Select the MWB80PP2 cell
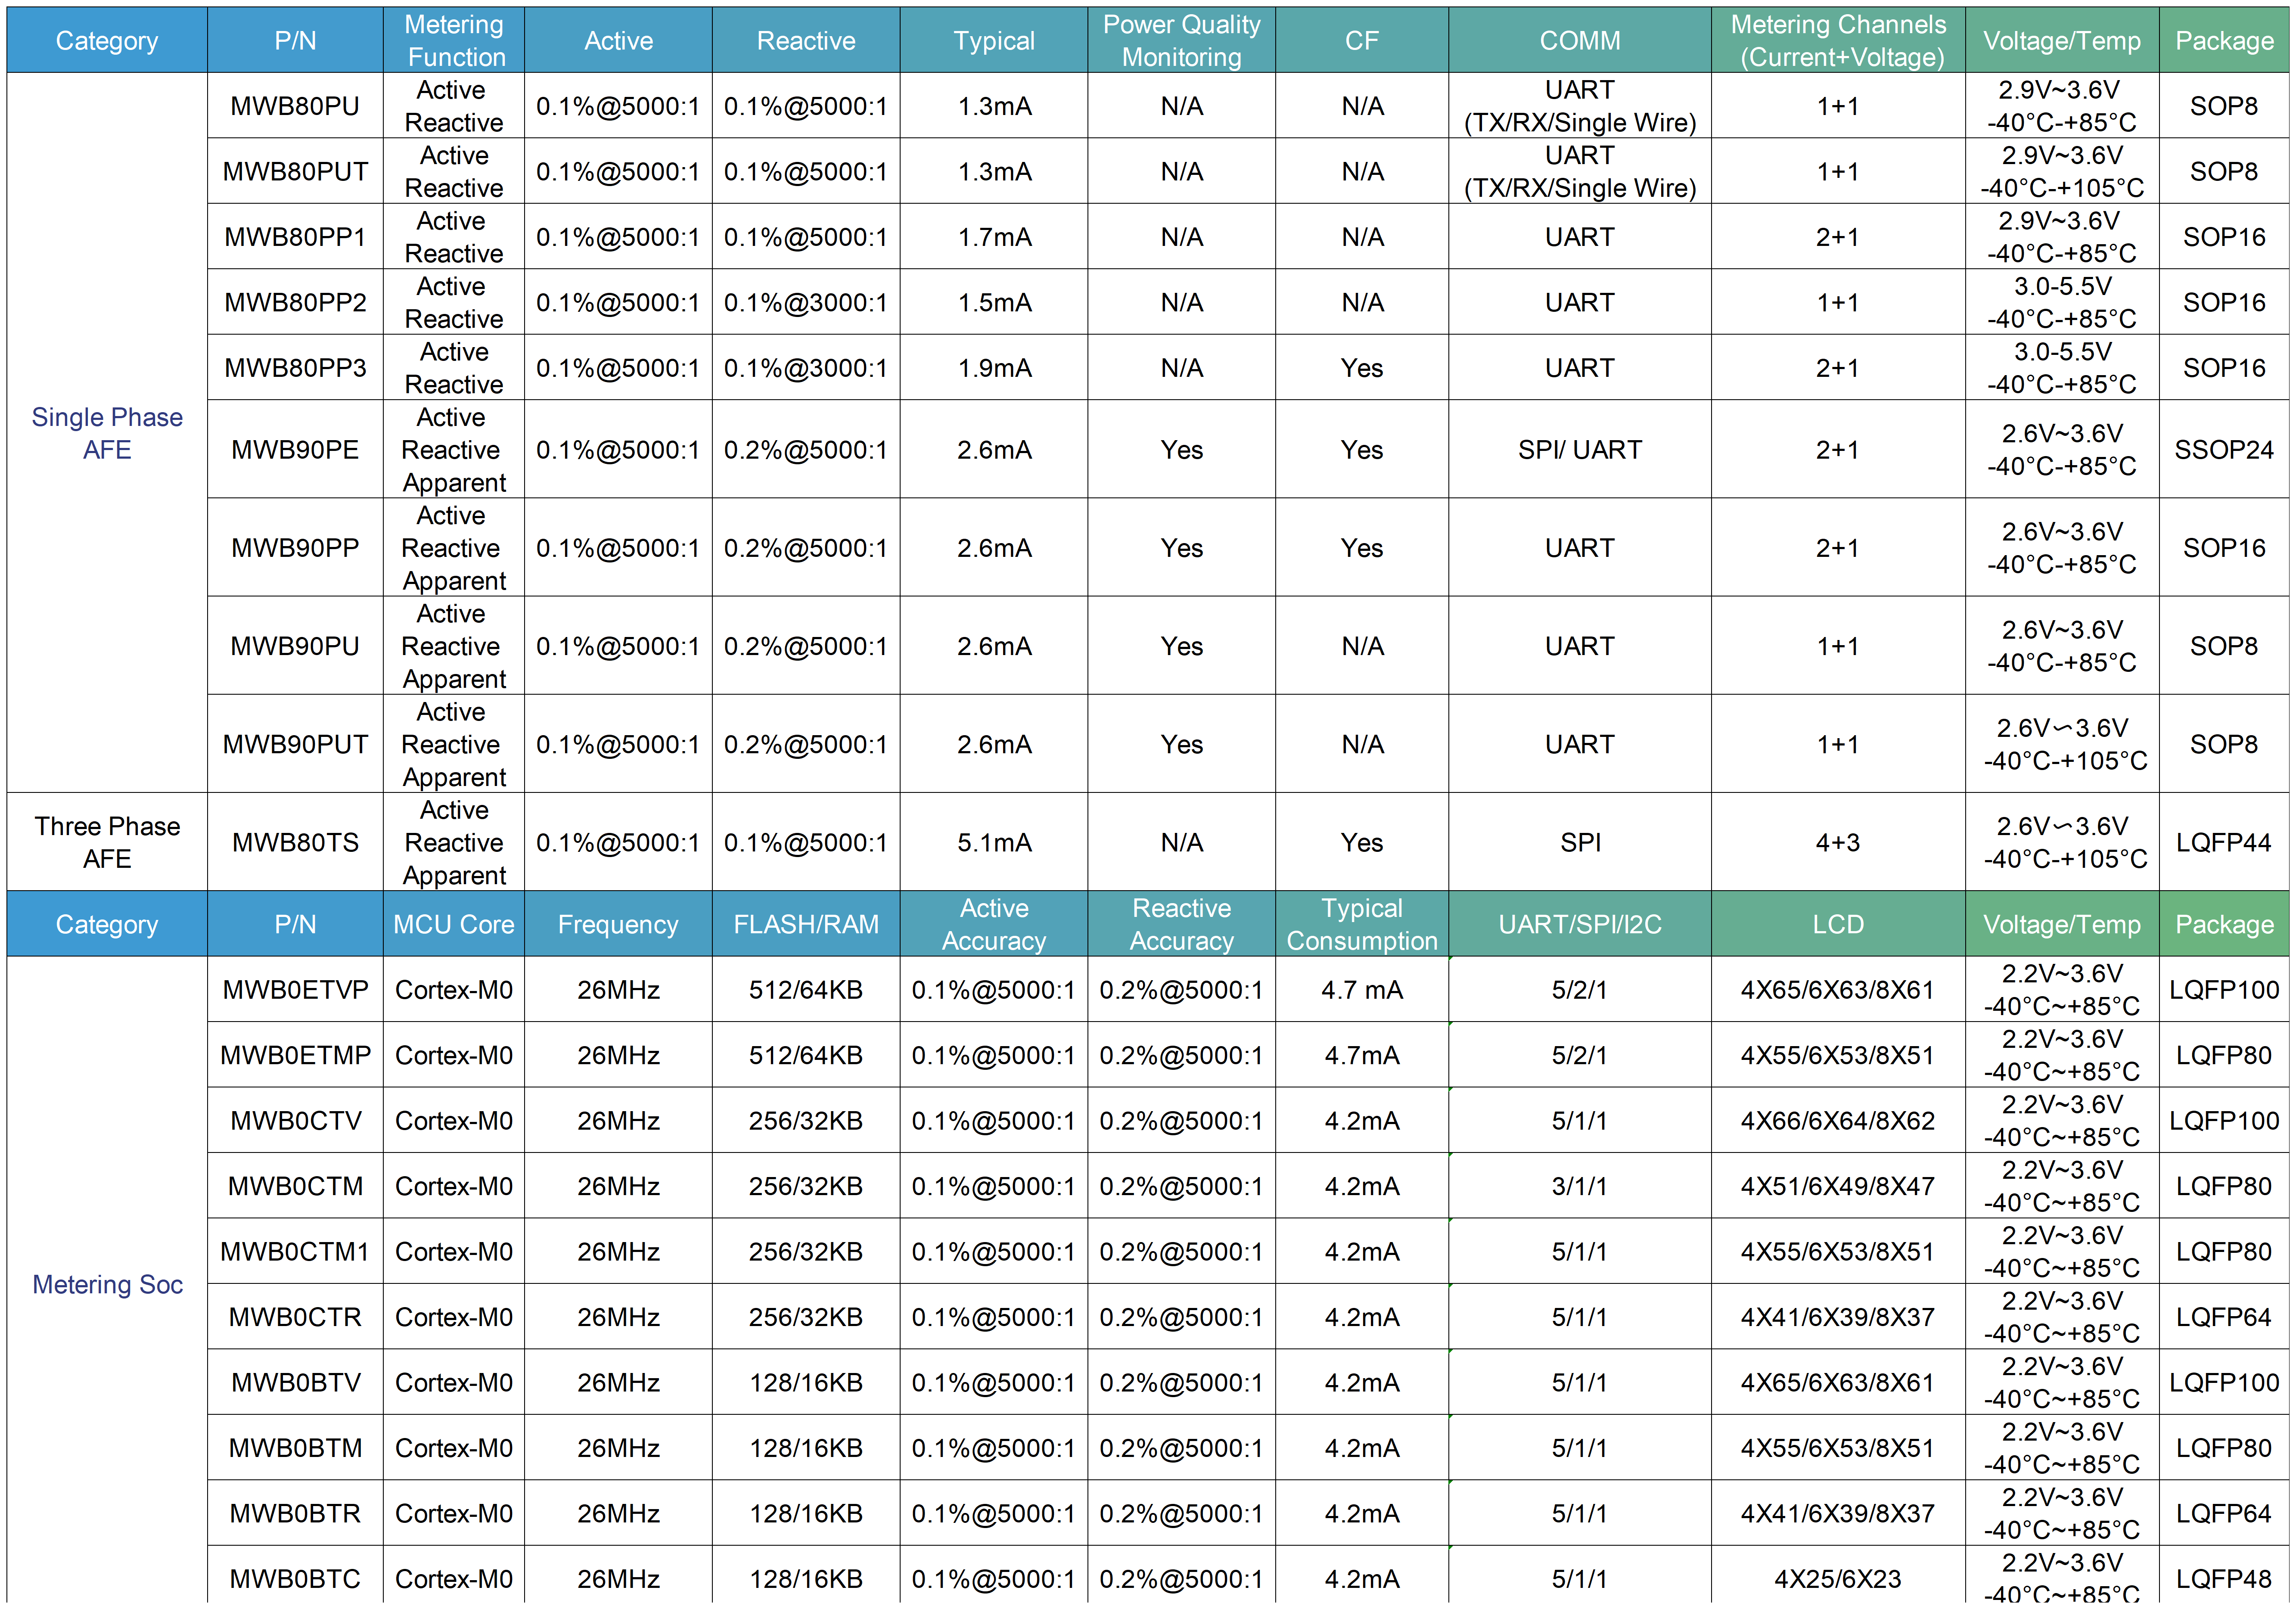2296x1609 pixels. coord(295,302)
